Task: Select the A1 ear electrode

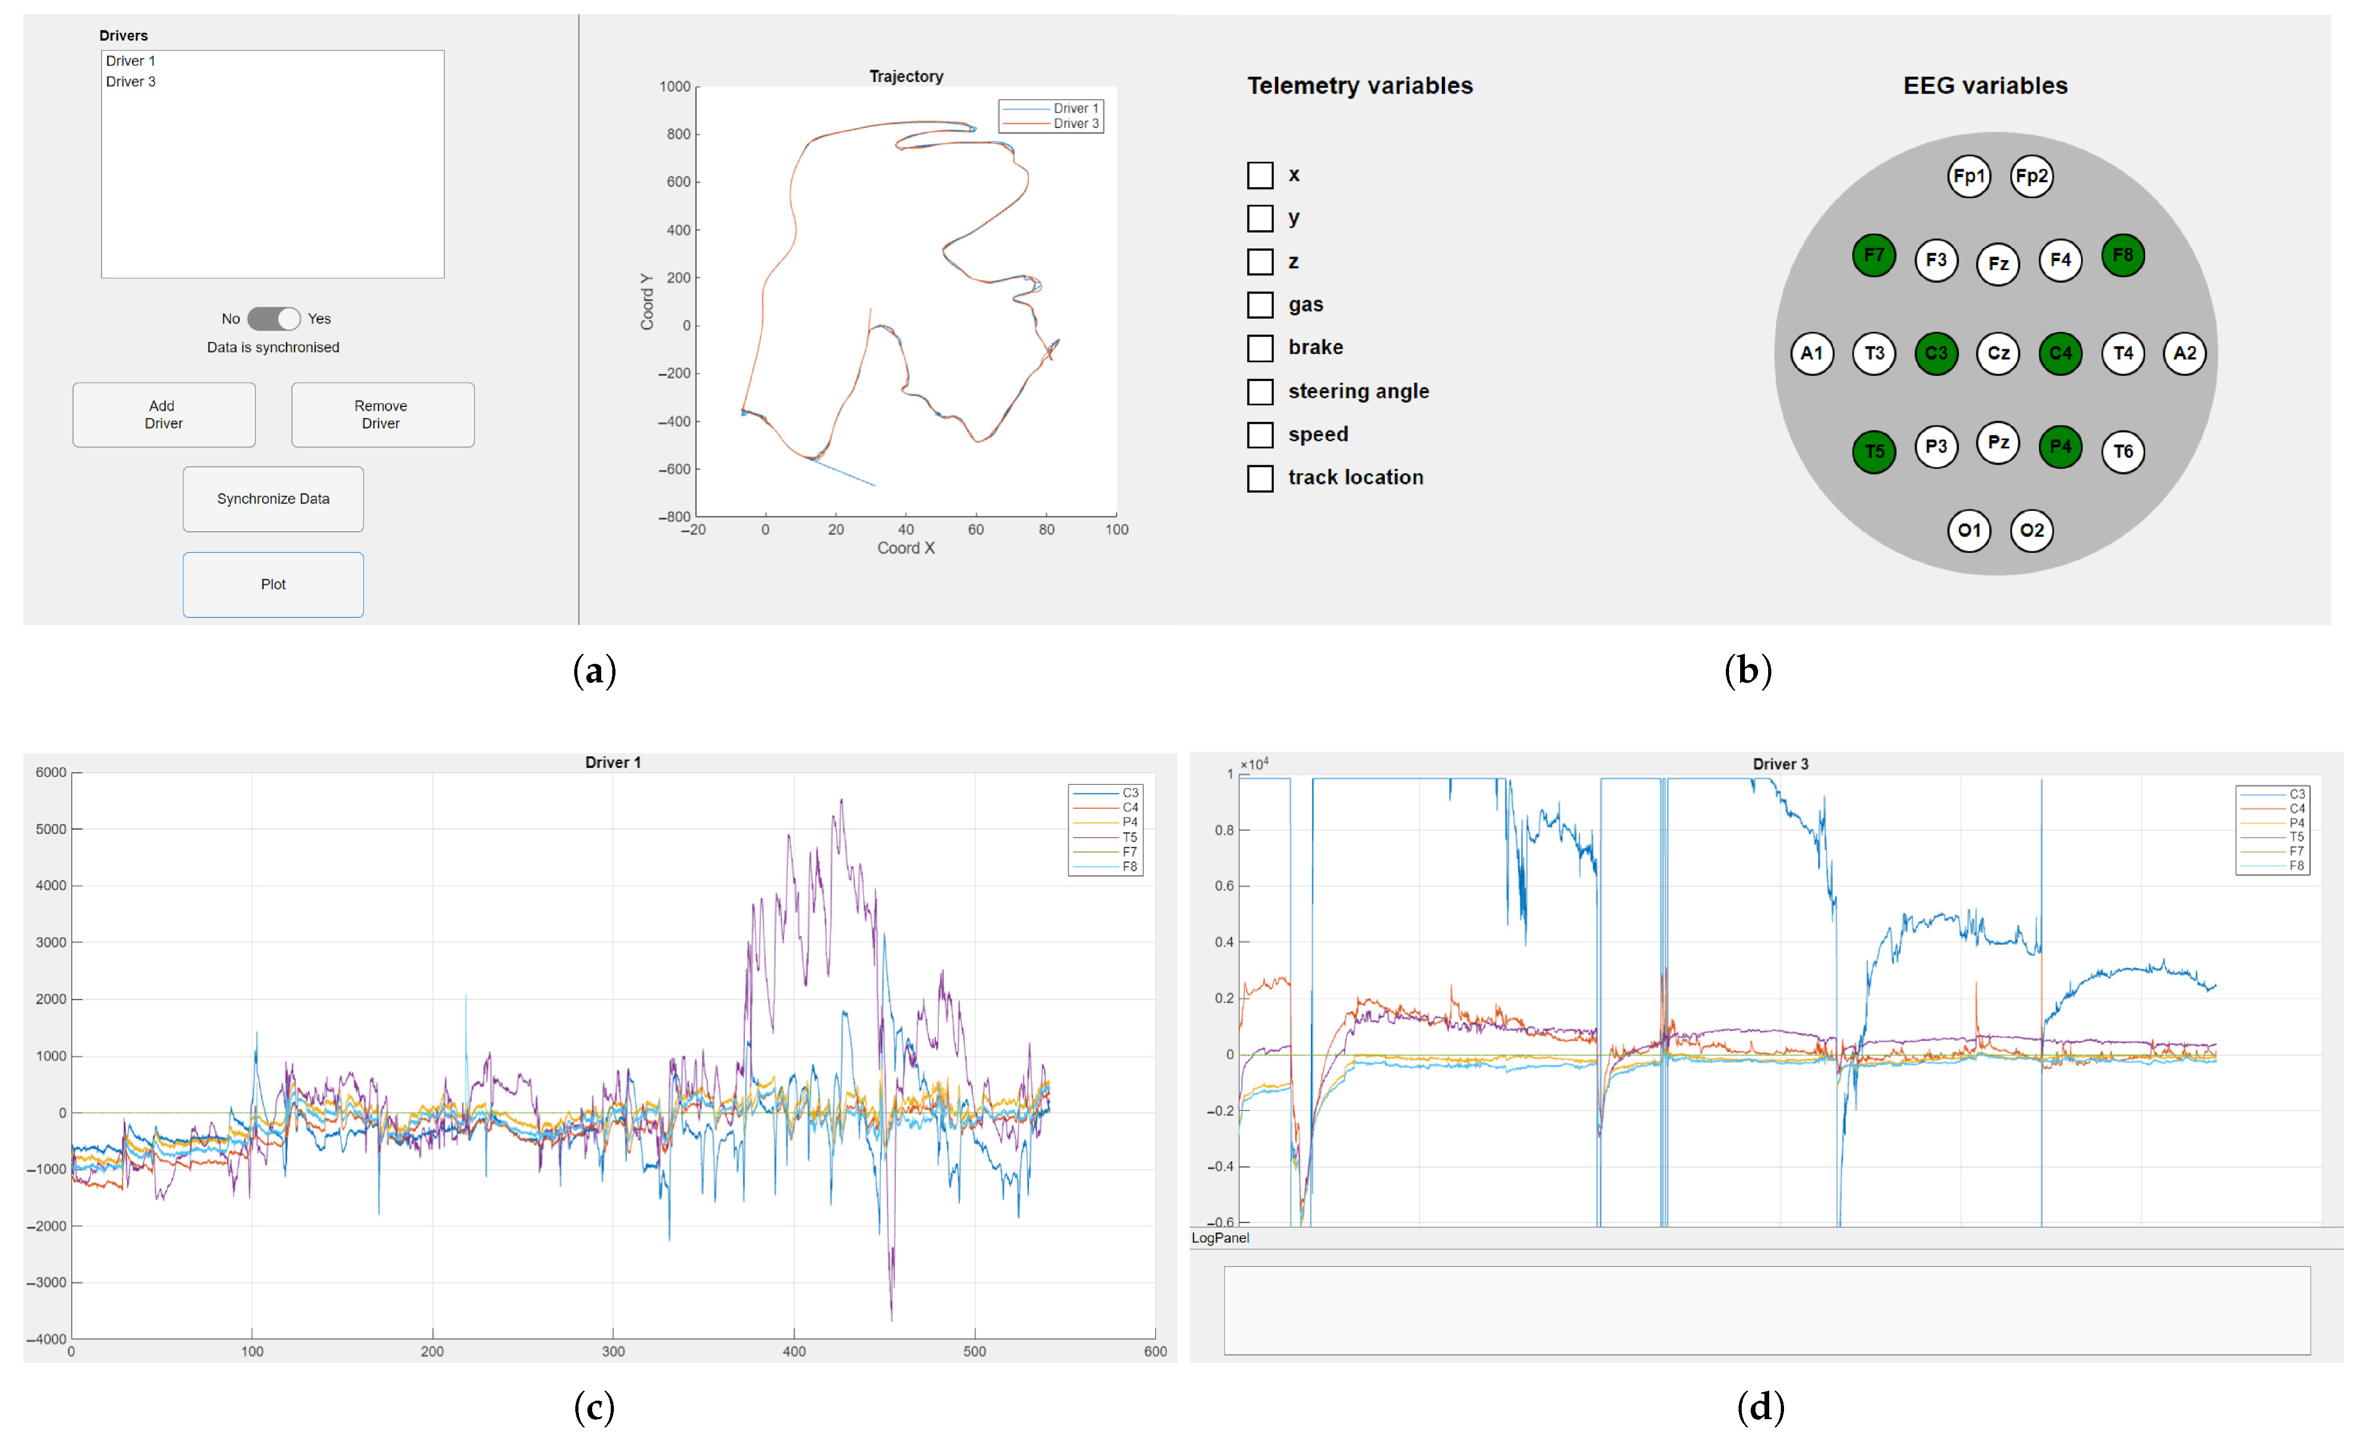Action: tap(1812, 353)
